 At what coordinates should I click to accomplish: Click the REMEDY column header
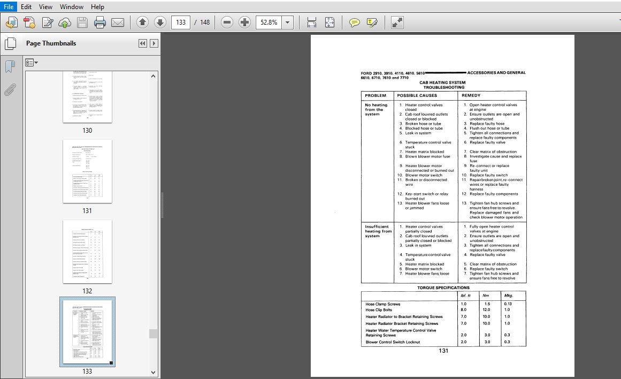pyautogui.click(x=471, y=95)
